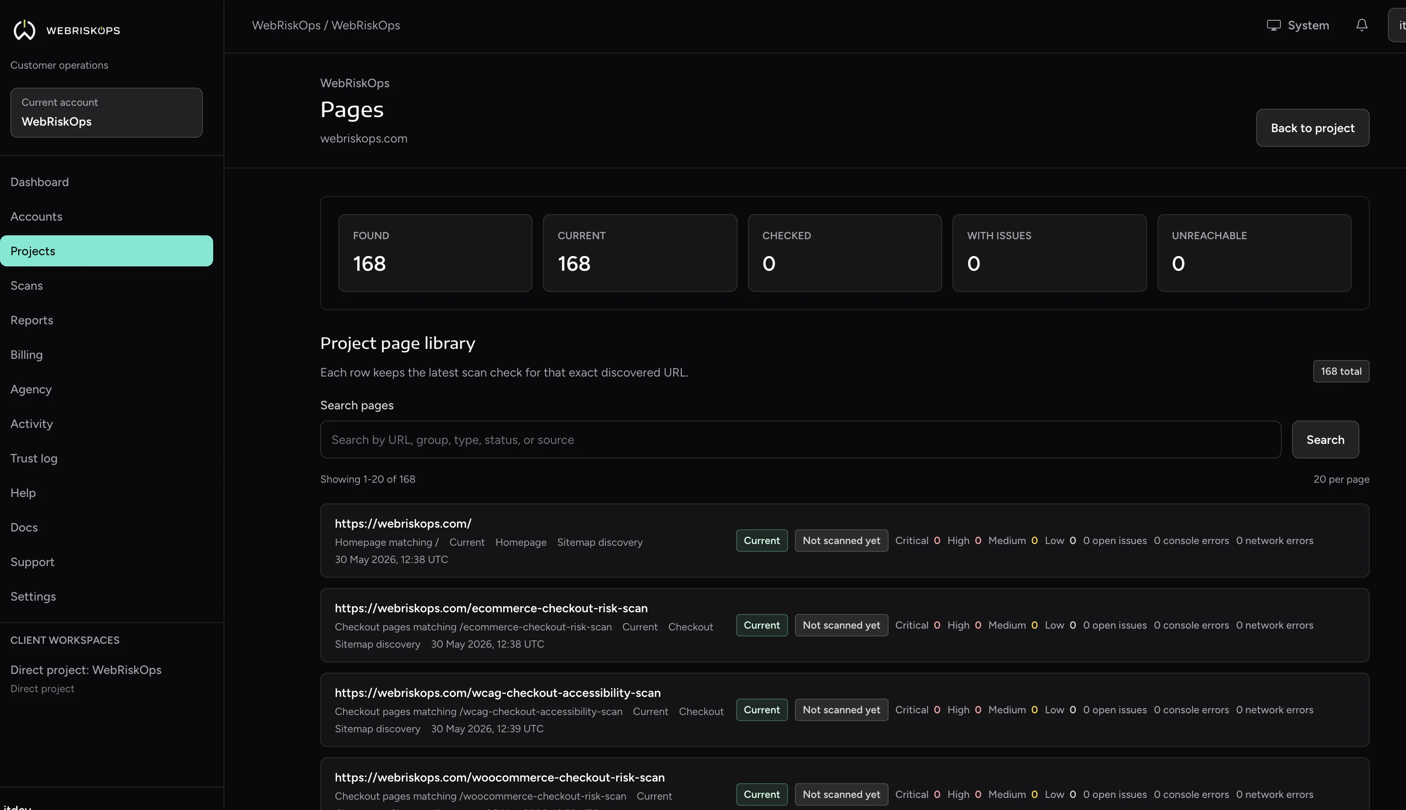Click the Back to project button

click(1313, 128)
